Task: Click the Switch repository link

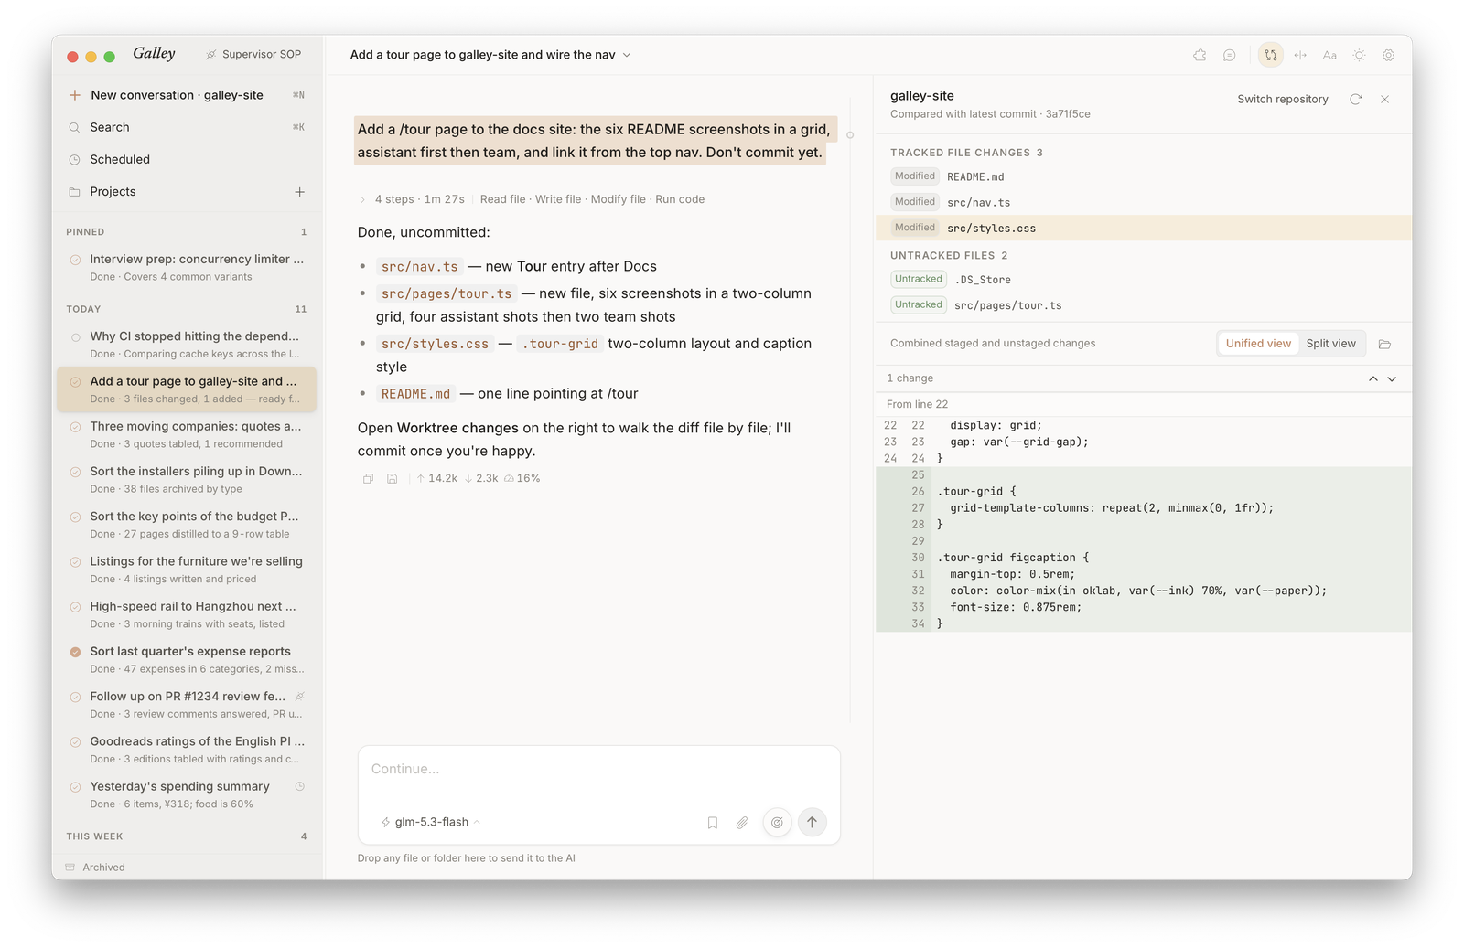Action: [x=1282, y=99]
